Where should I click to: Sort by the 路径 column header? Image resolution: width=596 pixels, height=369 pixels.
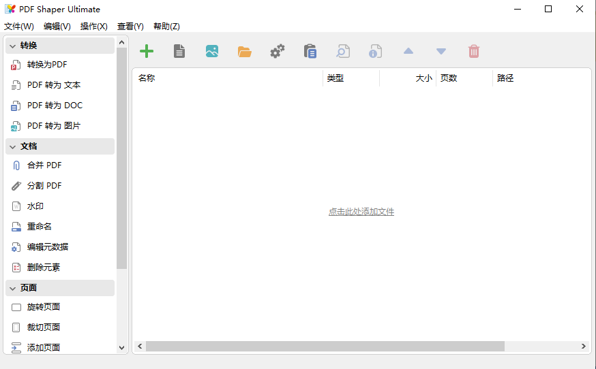[x=541, y=78]
